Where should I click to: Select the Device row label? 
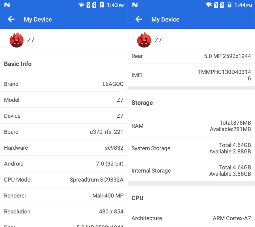click(12, 116)
